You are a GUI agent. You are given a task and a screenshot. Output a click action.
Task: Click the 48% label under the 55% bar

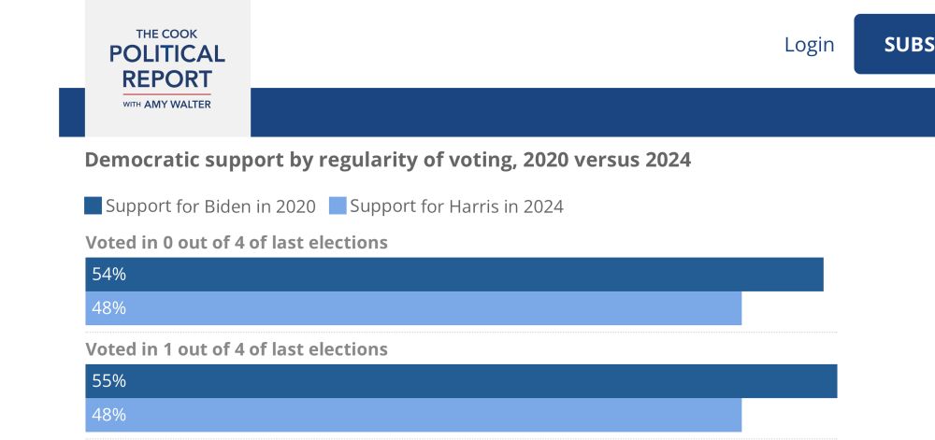click(108, 415)
